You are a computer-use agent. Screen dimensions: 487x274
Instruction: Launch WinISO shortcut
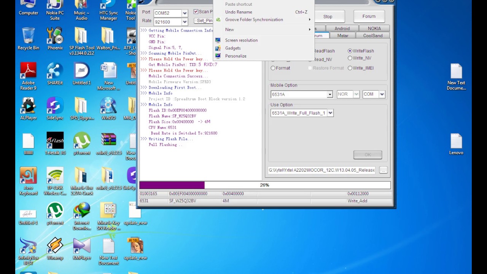tap(108, 109)
